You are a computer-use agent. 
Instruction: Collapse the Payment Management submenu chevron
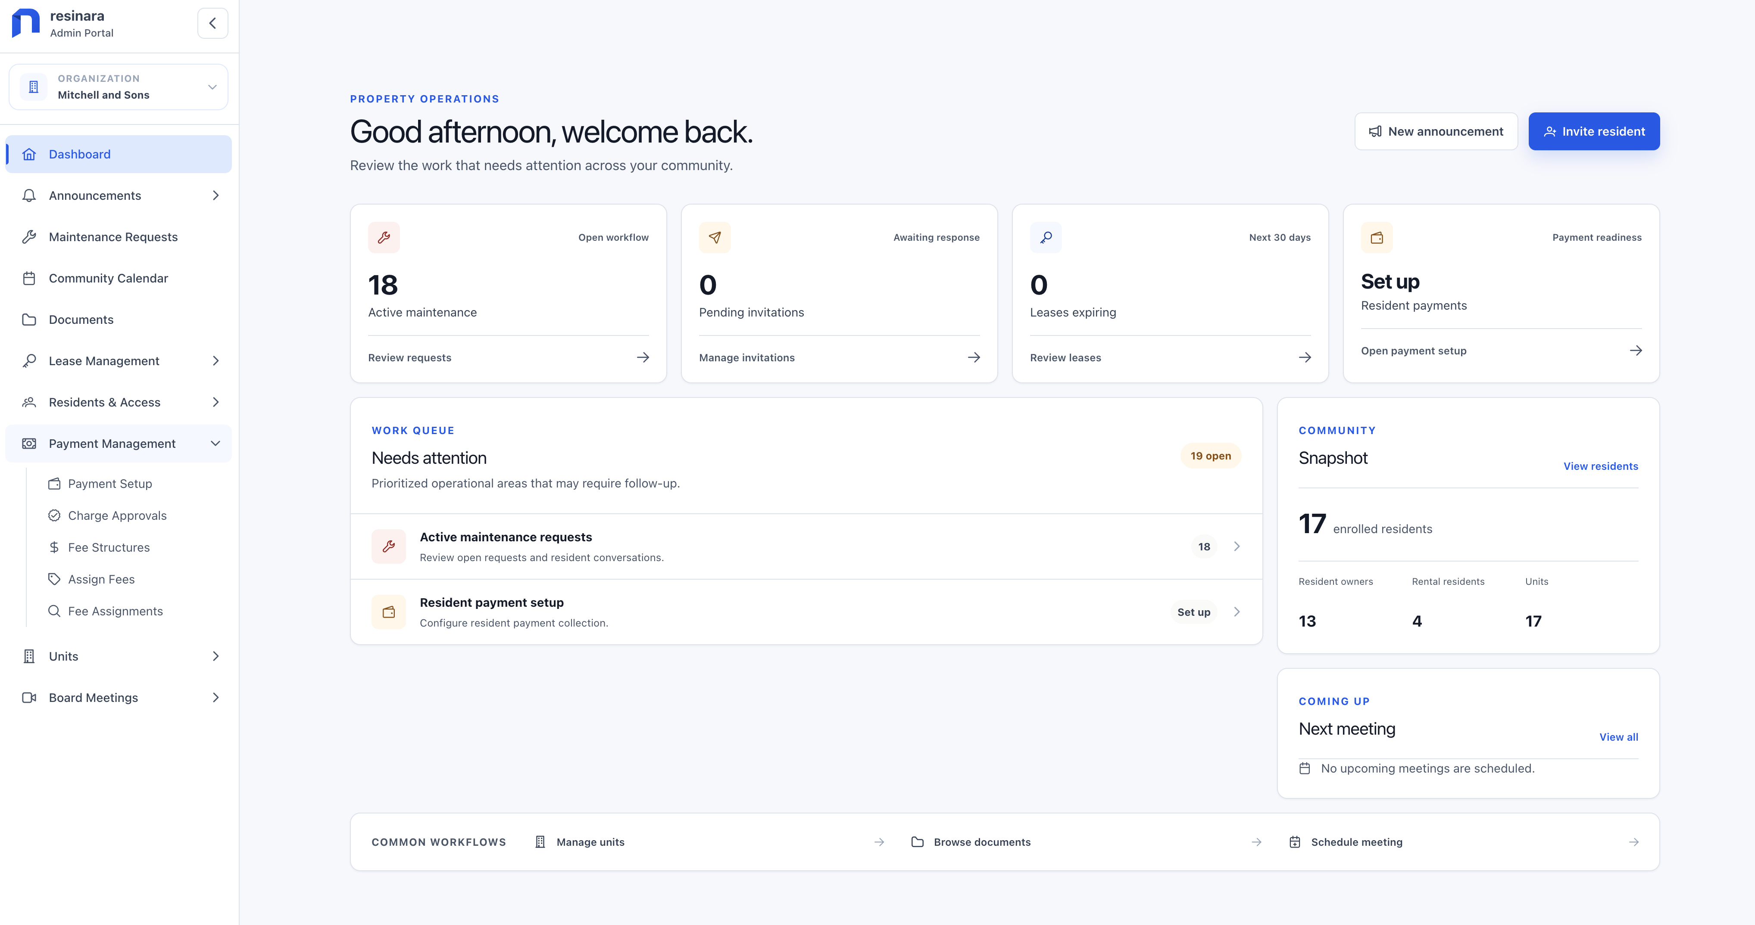(216, 444)
